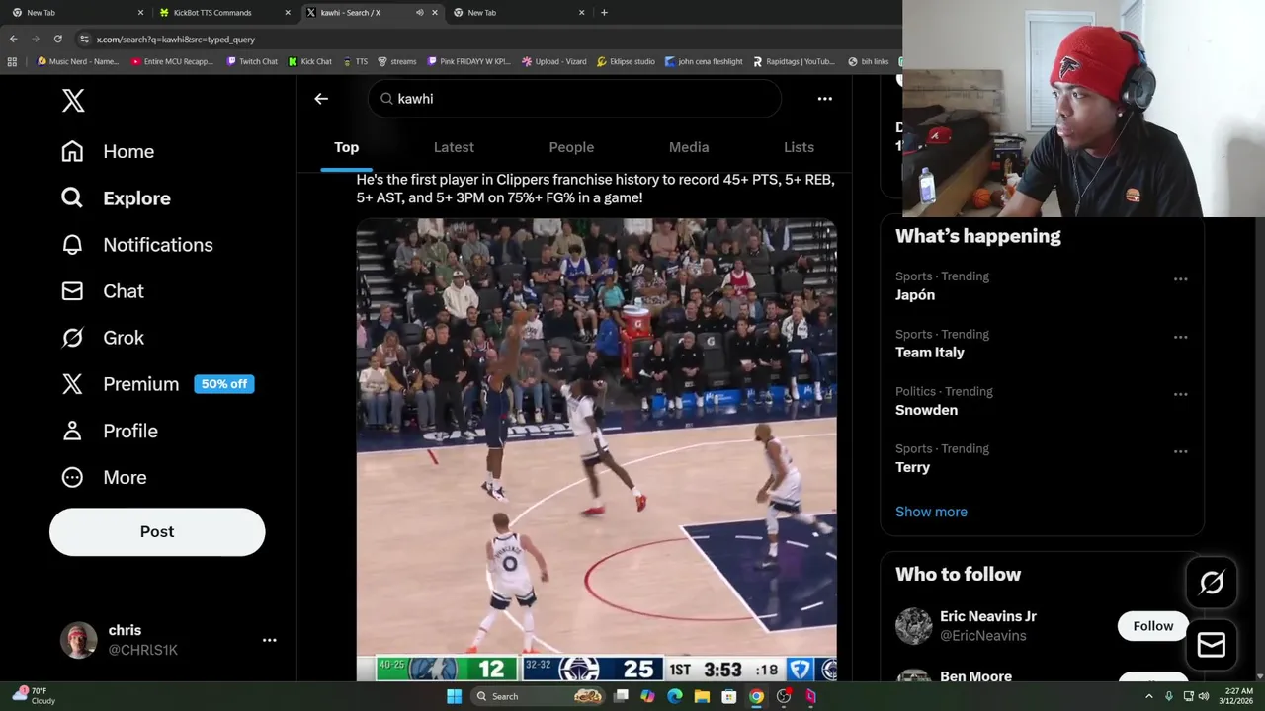Open more options for Terry trend

pyautogui.click(x=1180, y=451)
